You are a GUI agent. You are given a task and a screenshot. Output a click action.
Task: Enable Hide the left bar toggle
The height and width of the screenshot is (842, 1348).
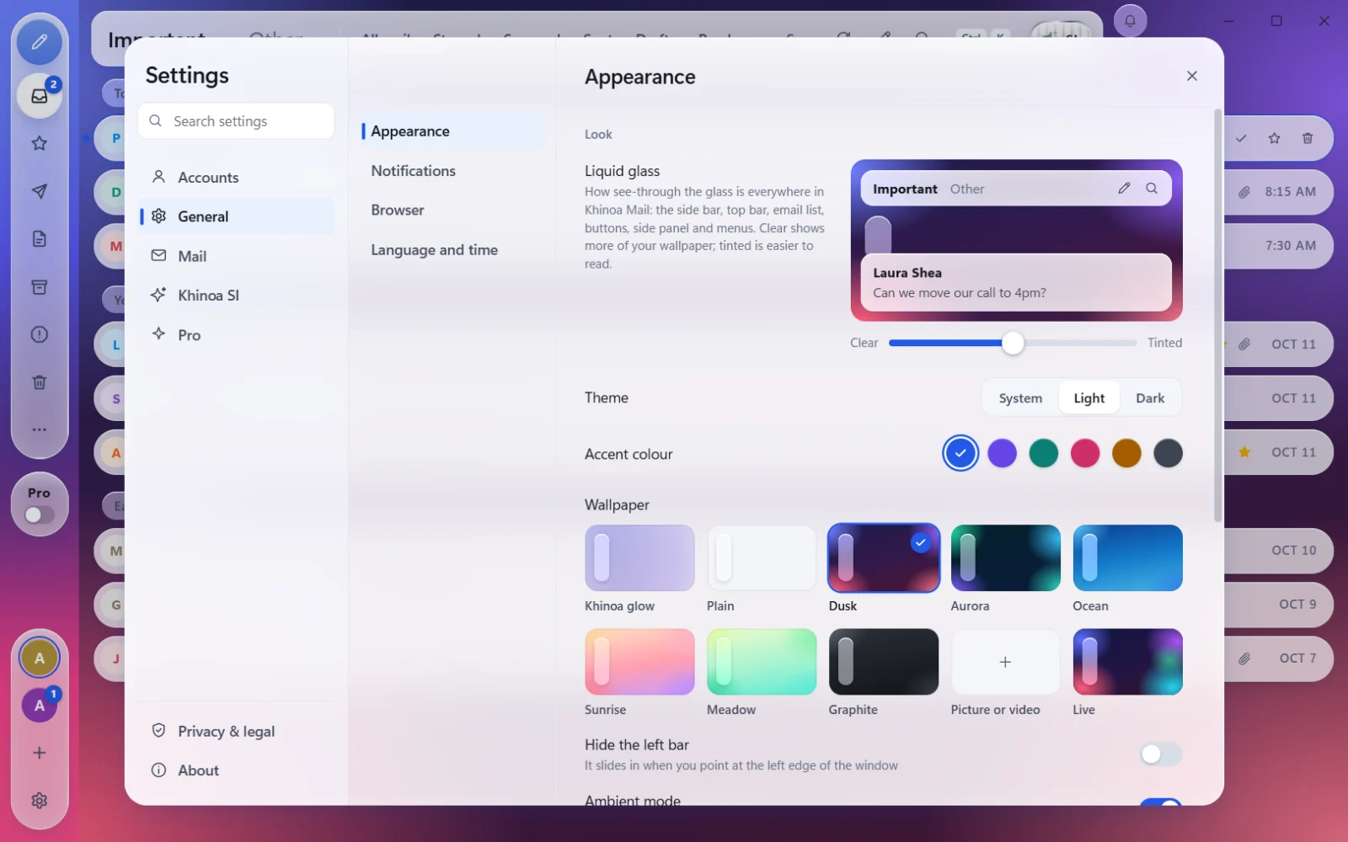[1161, 754]
